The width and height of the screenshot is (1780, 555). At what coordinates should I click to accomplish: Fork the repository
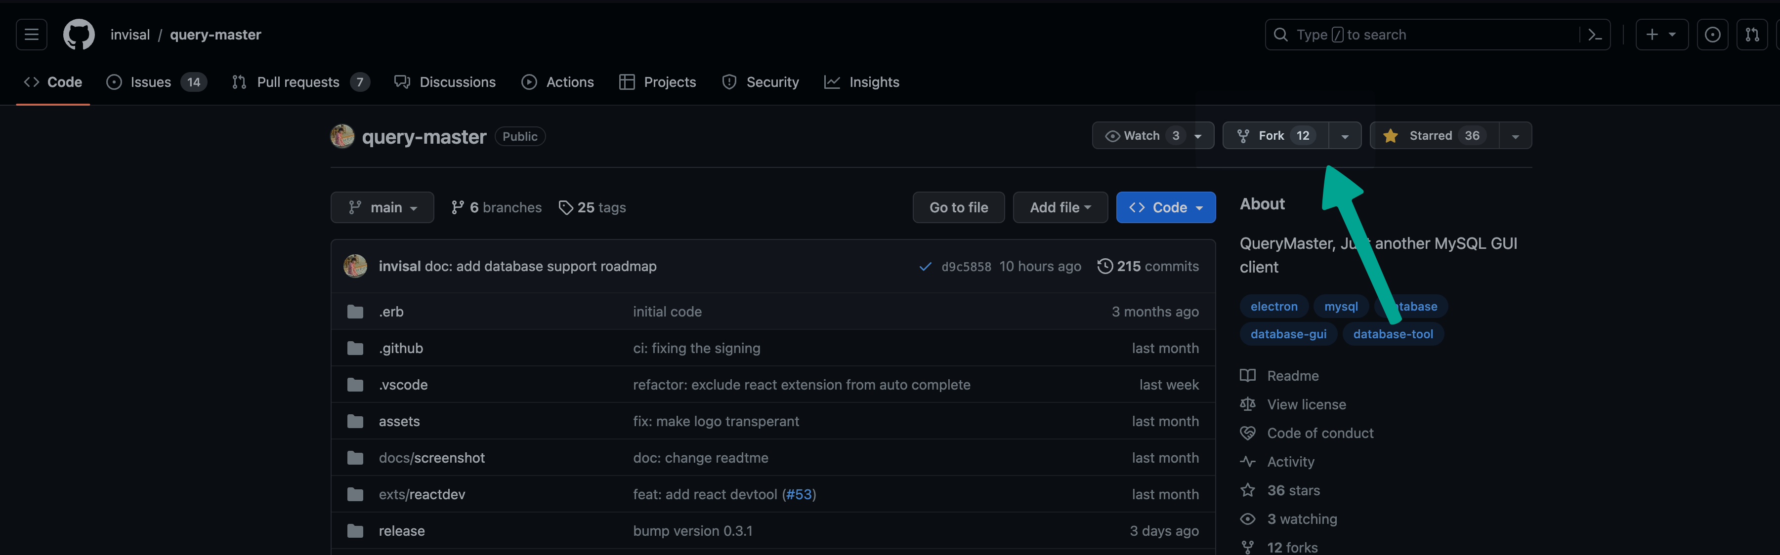(x=1275, y=135)
